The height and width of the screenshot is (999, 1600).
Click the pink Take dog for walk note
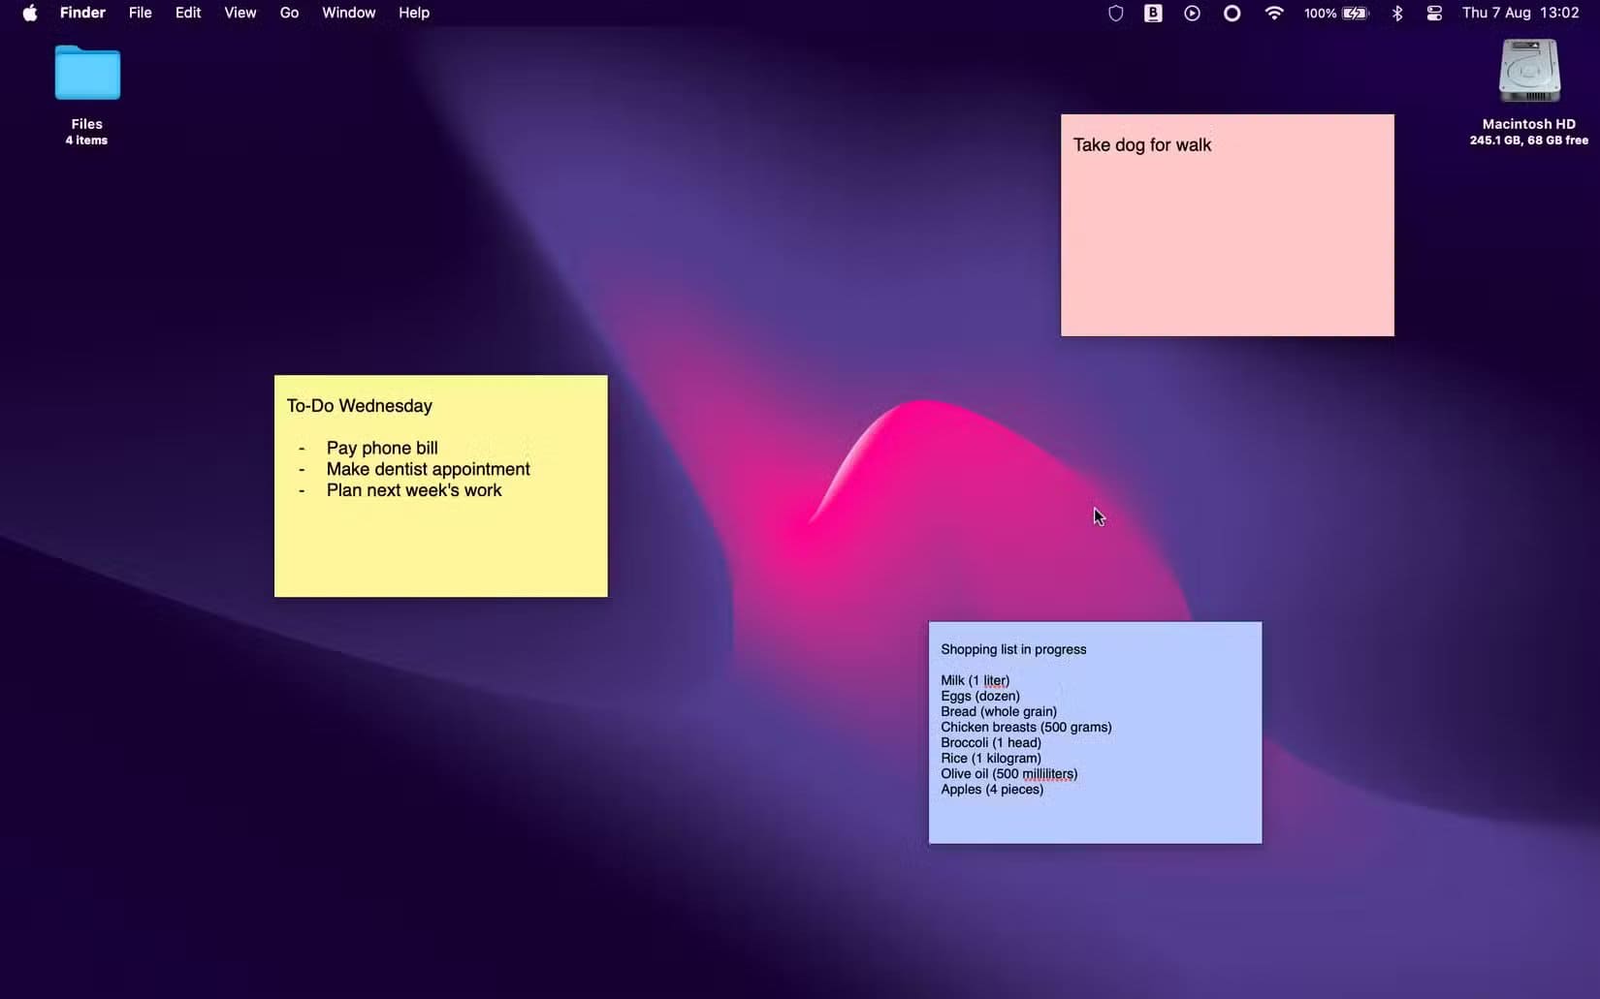point(1227,225)
